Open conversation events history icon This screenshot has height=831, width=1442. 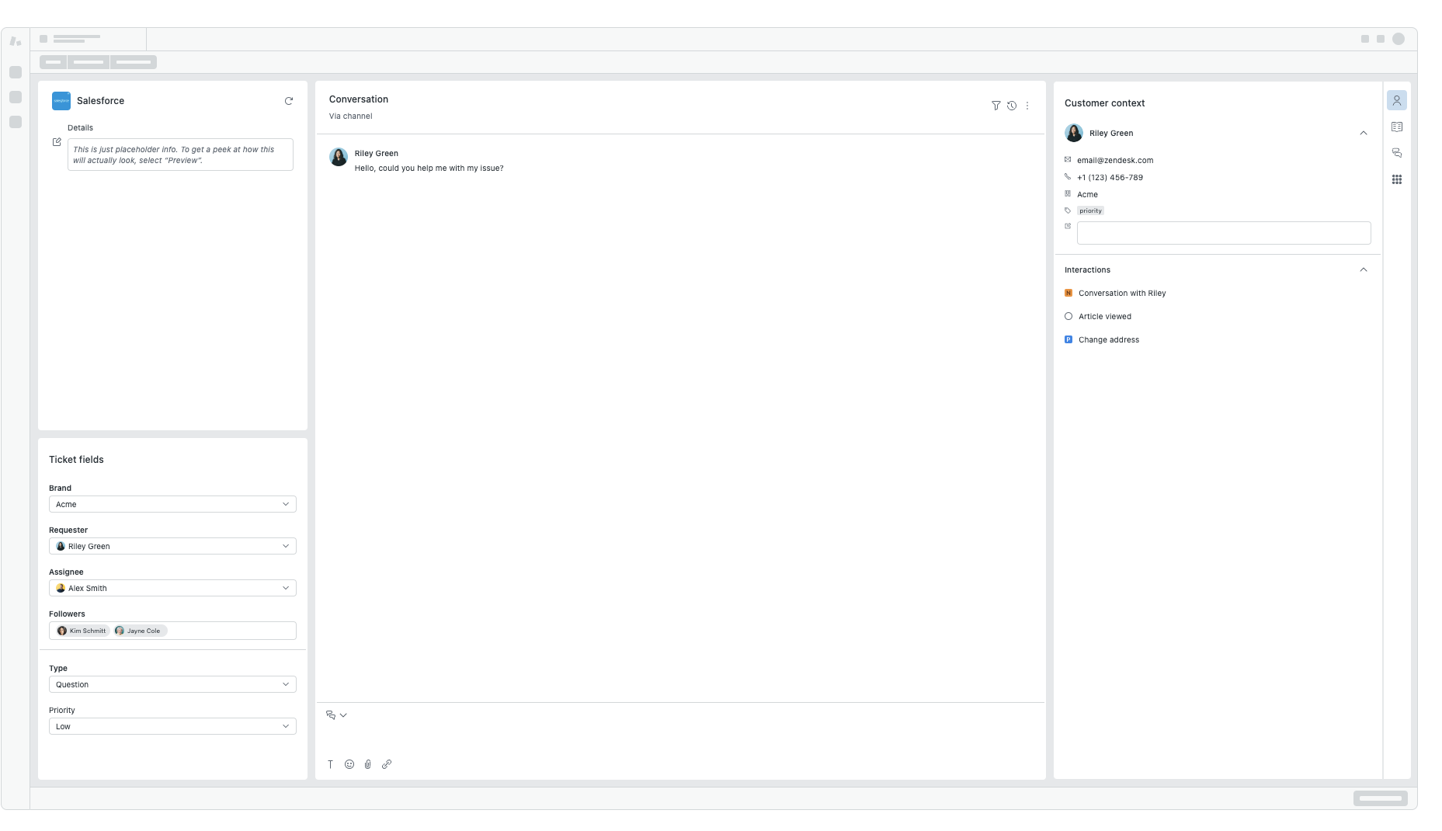tap(1012, 106)
